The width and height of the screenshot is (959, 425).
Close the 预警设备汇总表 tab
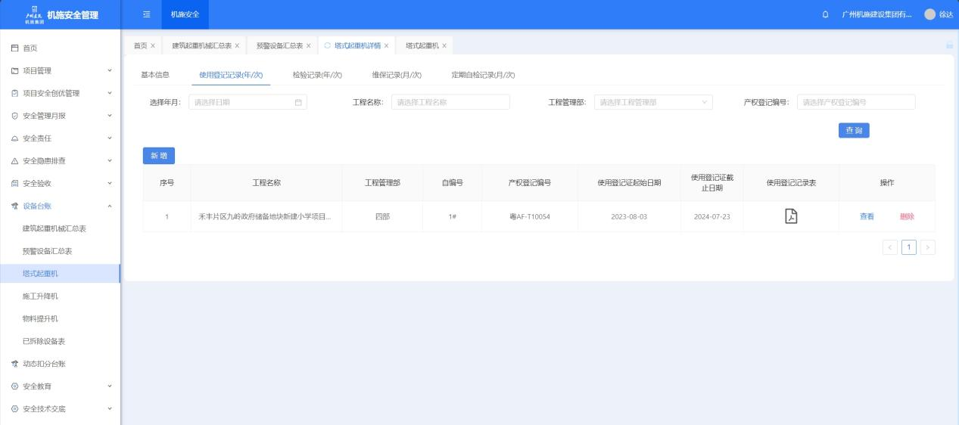pyautogui.click(x=309, y=45)
